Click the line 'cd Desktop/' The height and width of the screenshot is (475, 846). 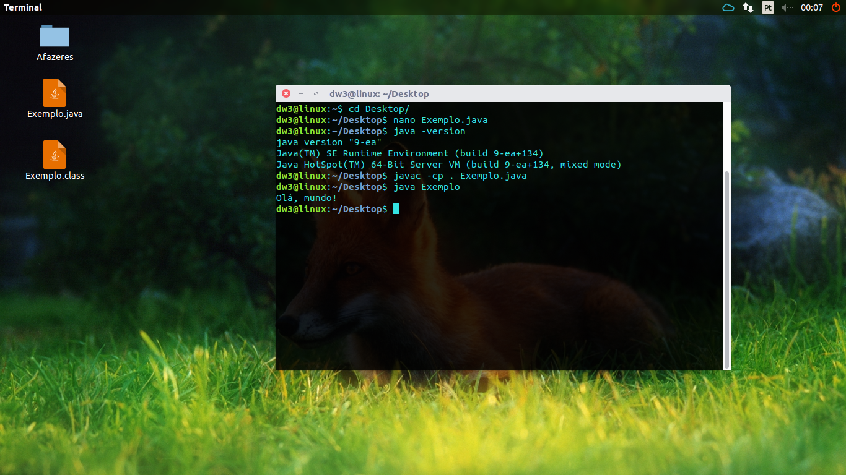pos(379,109)
